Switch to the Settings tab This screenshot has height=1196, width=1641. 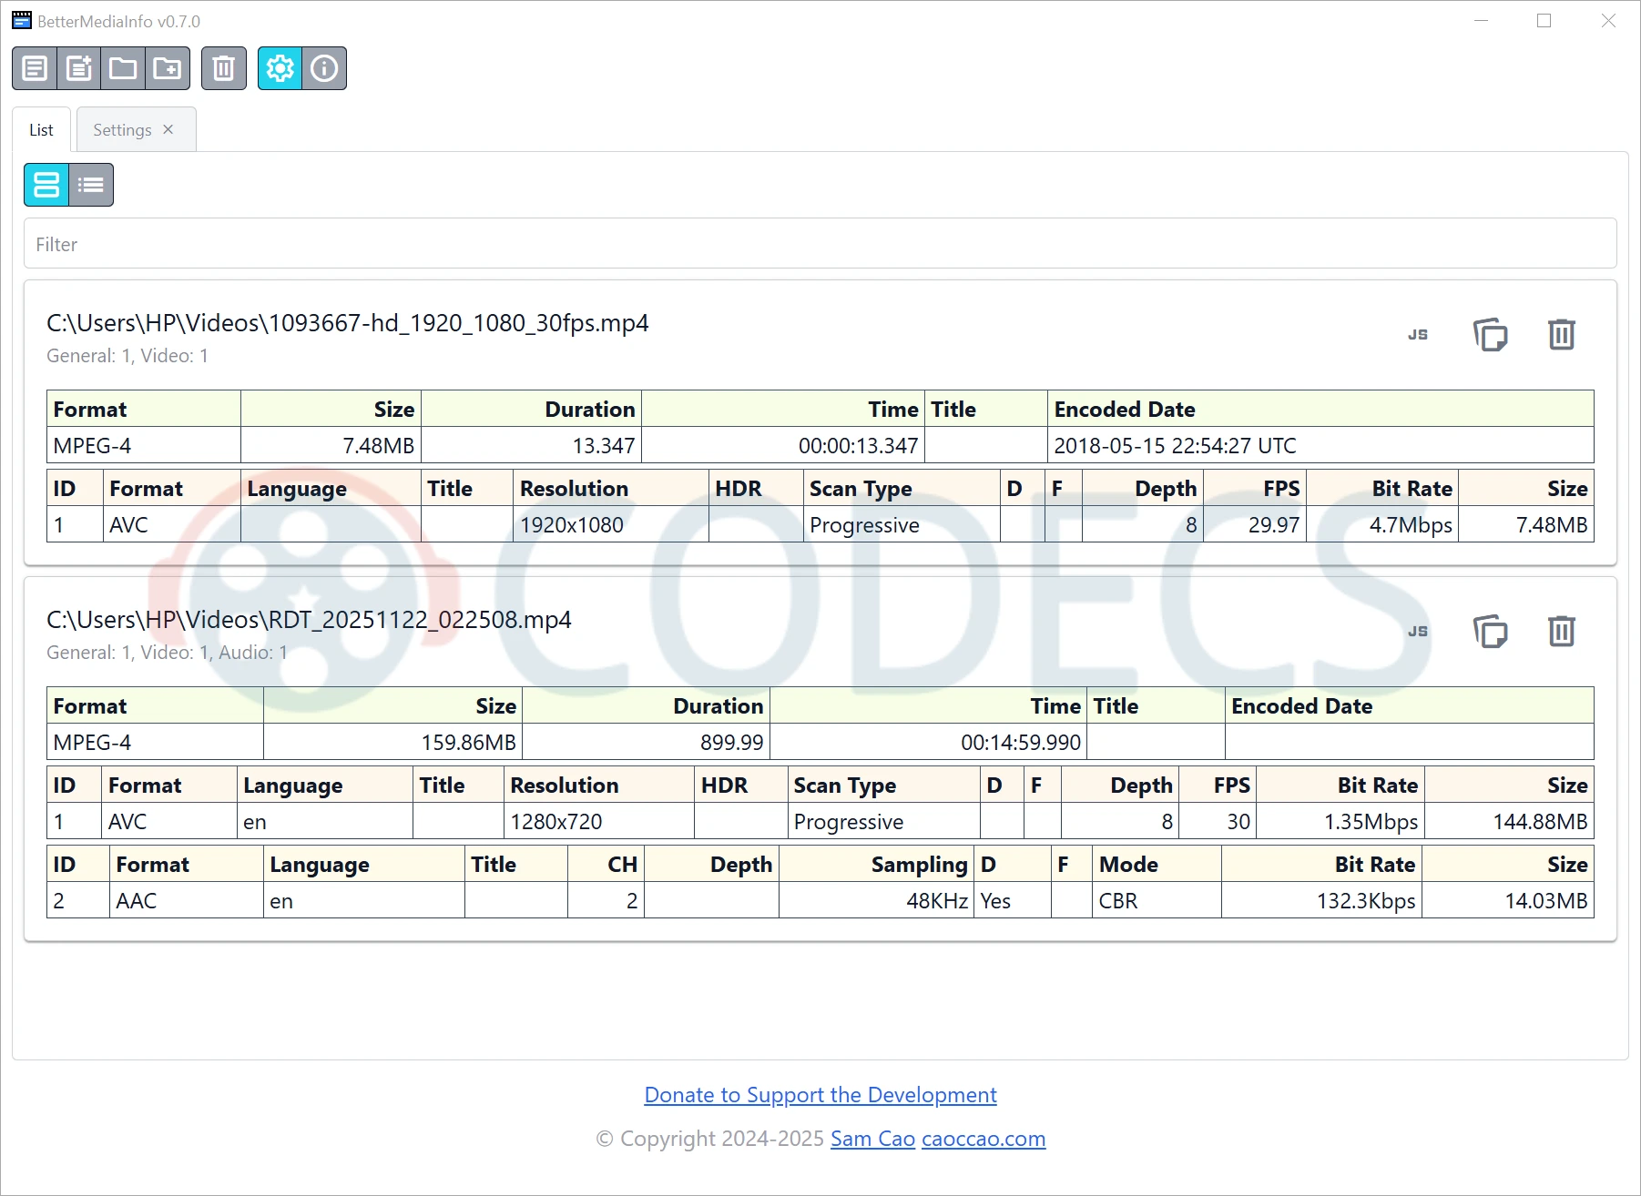(122, 130)
